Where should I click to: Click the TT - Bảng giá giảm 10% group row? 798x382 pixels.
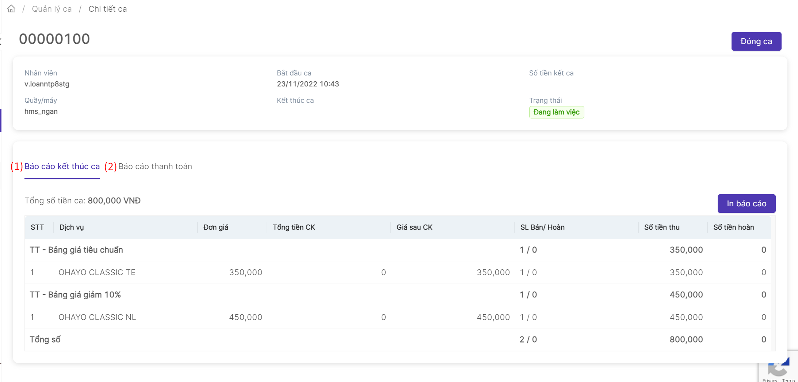(x=75, y=295)
